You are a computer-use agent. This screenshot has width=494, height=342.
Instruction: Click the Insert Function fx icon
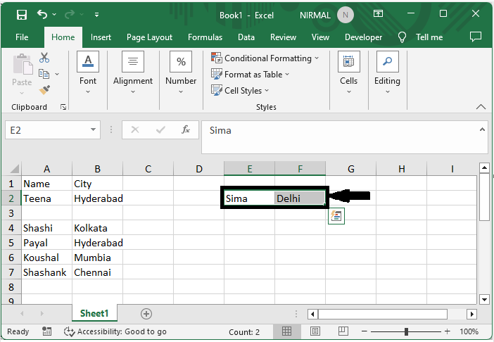(x=186, y=130)
